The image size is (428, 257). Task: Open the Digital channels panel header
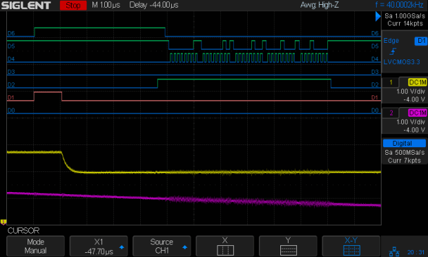(x=405, y=144)
